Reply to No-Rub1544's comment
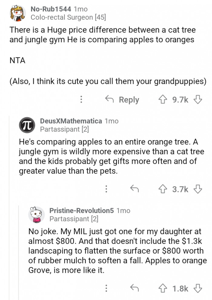The height and width of the screenshot is (300, 212). pos(122,99)
